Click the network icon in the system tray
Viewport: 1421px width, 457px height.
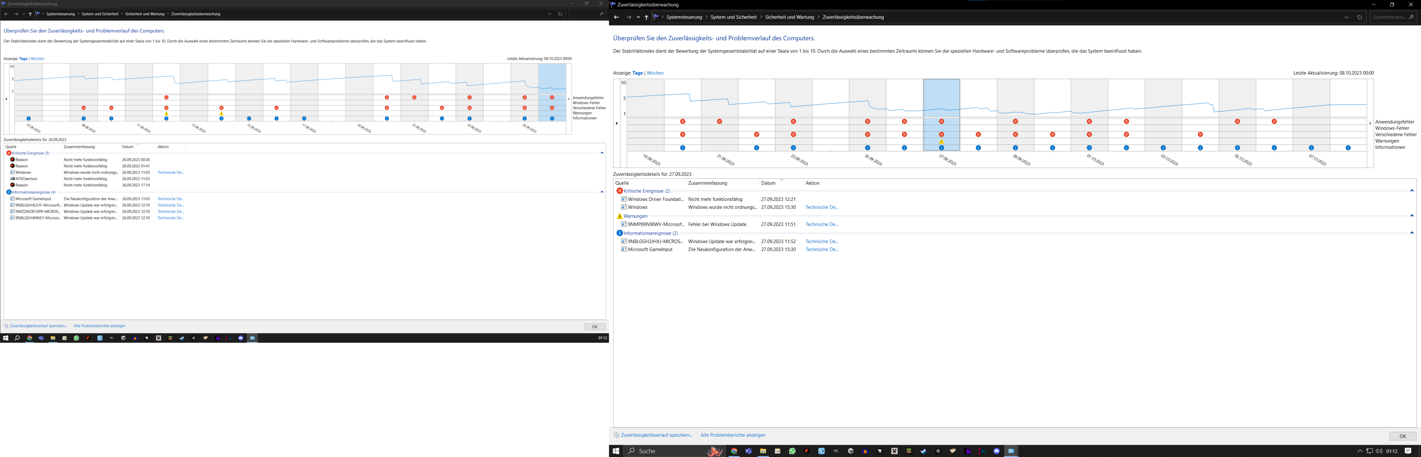coord(1369,451)
